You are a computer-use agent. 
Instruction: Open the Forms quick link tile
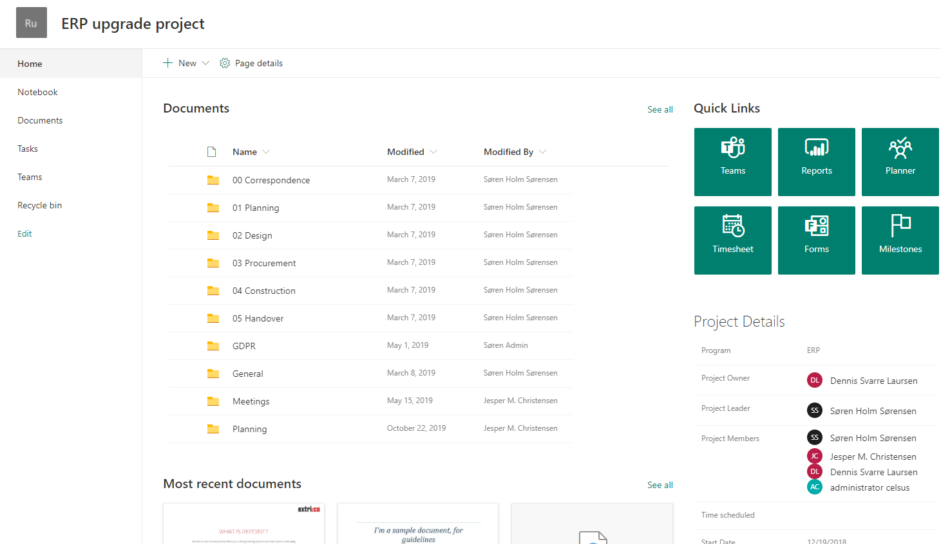816,240
